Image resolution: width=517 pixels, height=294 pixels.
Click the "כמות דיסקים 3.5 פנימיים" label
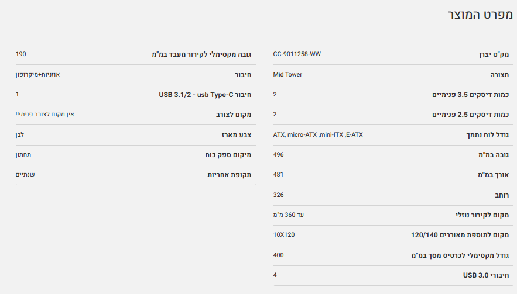(x=471, y=95)
